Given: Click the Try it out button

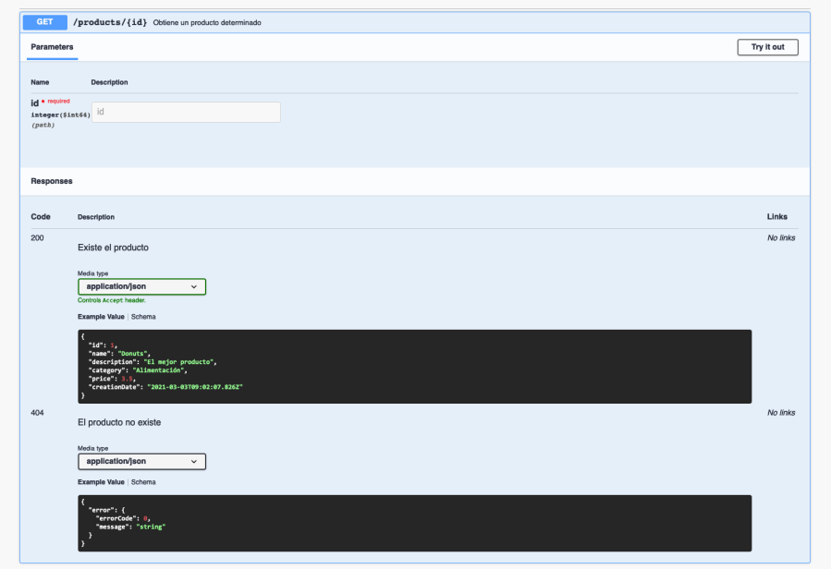Looking at the screenshot, I should click(x=767, y=47).
